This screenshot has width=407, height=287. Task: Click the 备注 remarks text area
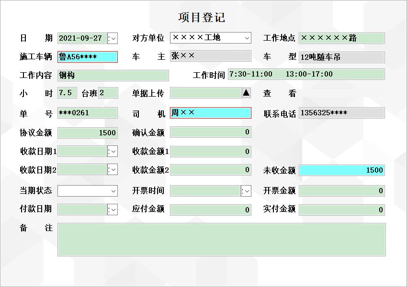tap(222, 240)
